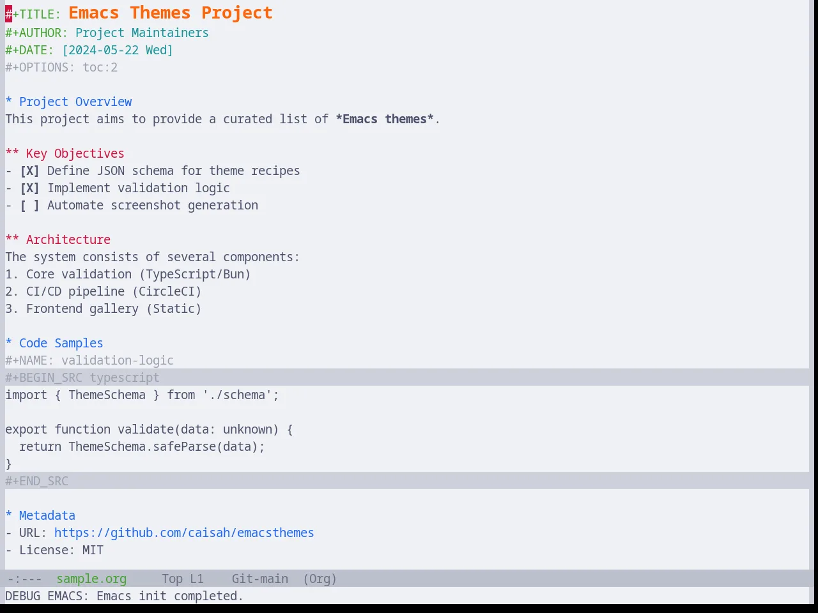
Task: Click the #+OPTIONS: toc:2 line
Action: coord(61,68)
